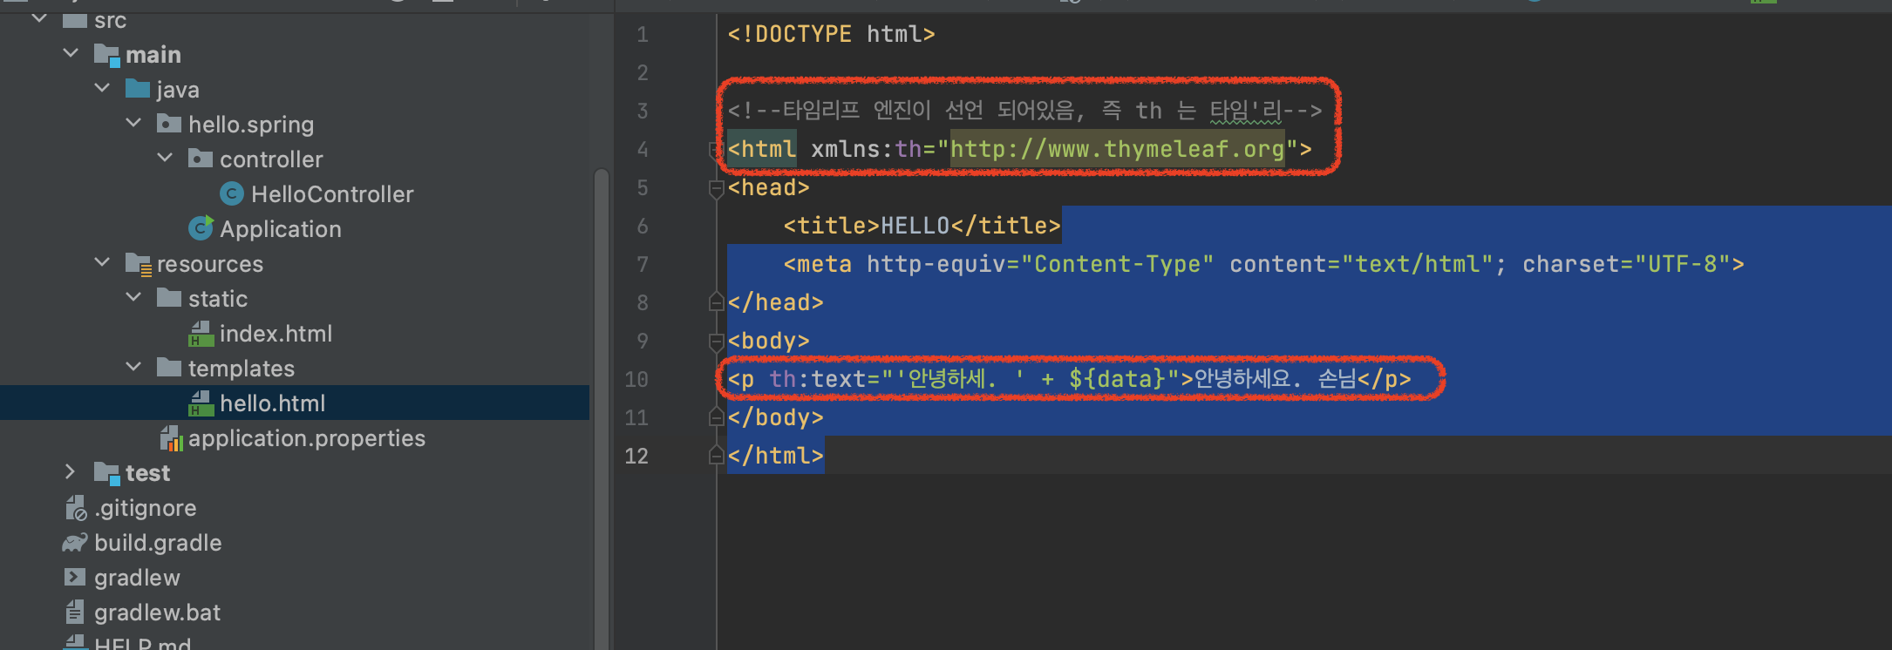This screenshot has width=1892, height=650.
Task: Click the resources folder icon
Action: click(x=139, y=264)
